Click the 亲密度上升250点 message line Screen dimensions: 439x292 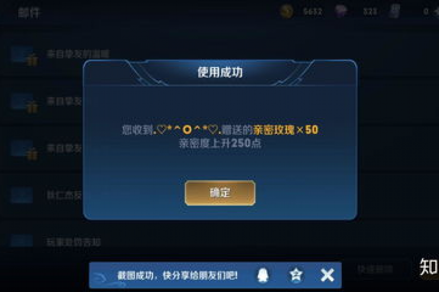point(220,143)
